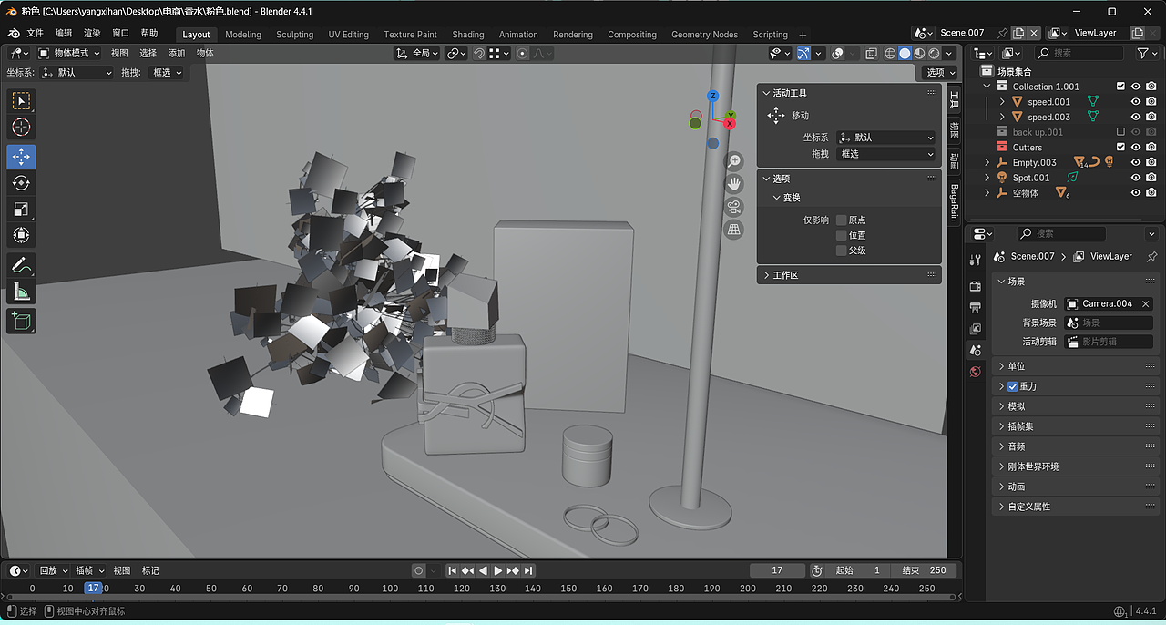Select the Rotate tool
Screen dimensions: 1166x625
coord(21,181)
